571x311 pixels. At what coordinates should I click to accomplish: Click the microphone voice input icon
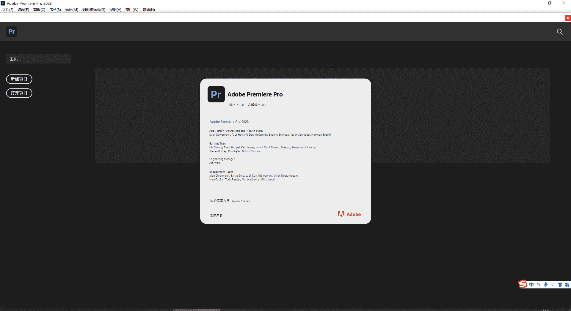tap(546, 285)
